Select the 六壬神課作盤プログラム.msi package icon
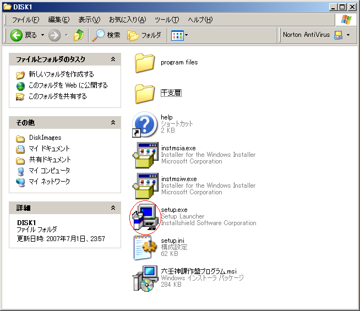 (145, 279)
